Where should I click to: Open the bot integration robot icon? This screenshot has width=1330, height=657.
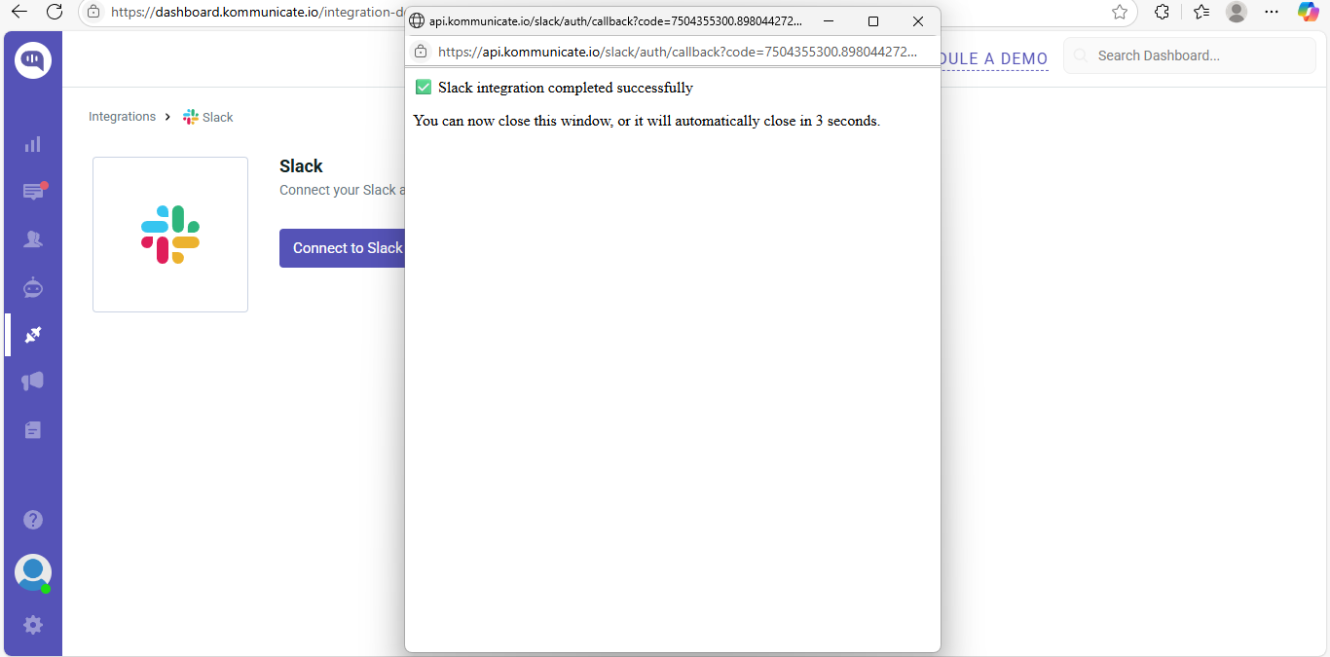[33, 287]
